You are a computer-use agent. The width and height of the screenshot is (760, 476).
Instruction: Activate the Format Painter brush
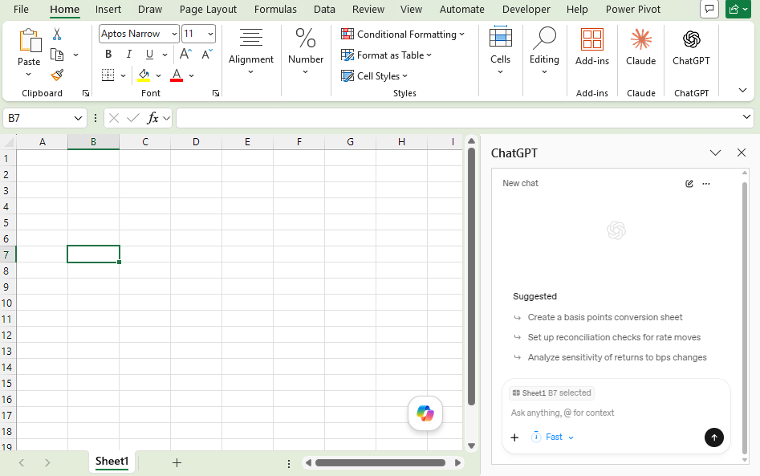(57, 75)
